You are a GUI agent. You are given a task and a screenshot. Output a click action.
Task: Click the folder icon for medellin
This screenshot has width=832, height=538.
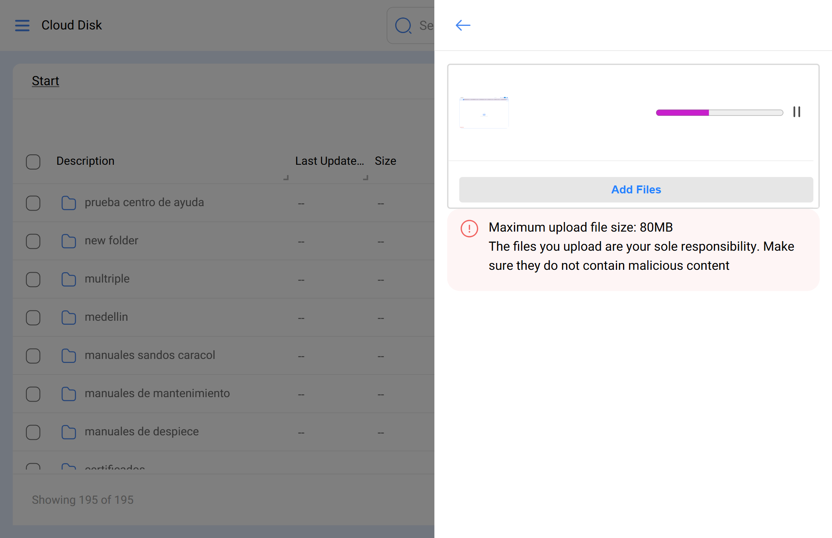(x=68, y=317)
